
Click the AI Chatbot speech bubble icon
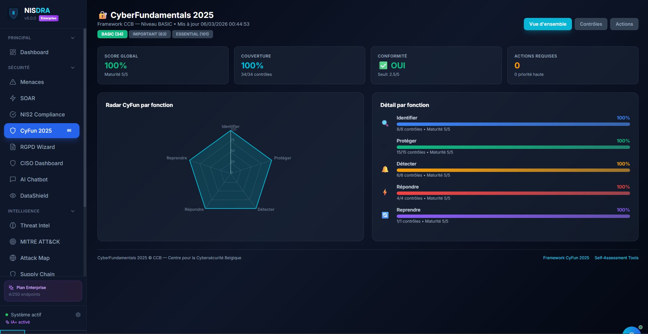tap(13, 179)
